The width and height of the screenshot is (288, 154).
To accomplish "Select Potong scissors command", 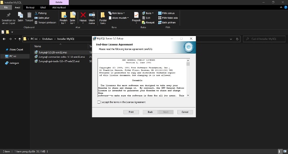I will click(x=41, y=13).
